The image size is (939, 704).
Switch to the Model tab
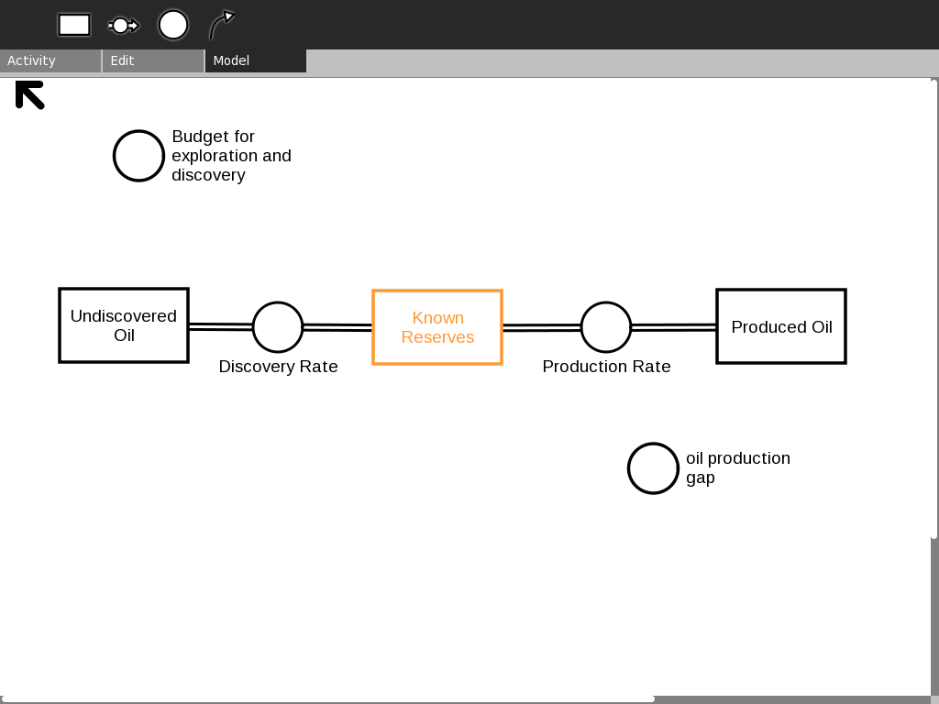click(255, 60)
